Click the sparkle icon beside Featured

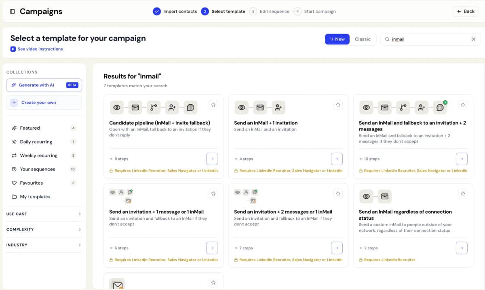[14, 128]
